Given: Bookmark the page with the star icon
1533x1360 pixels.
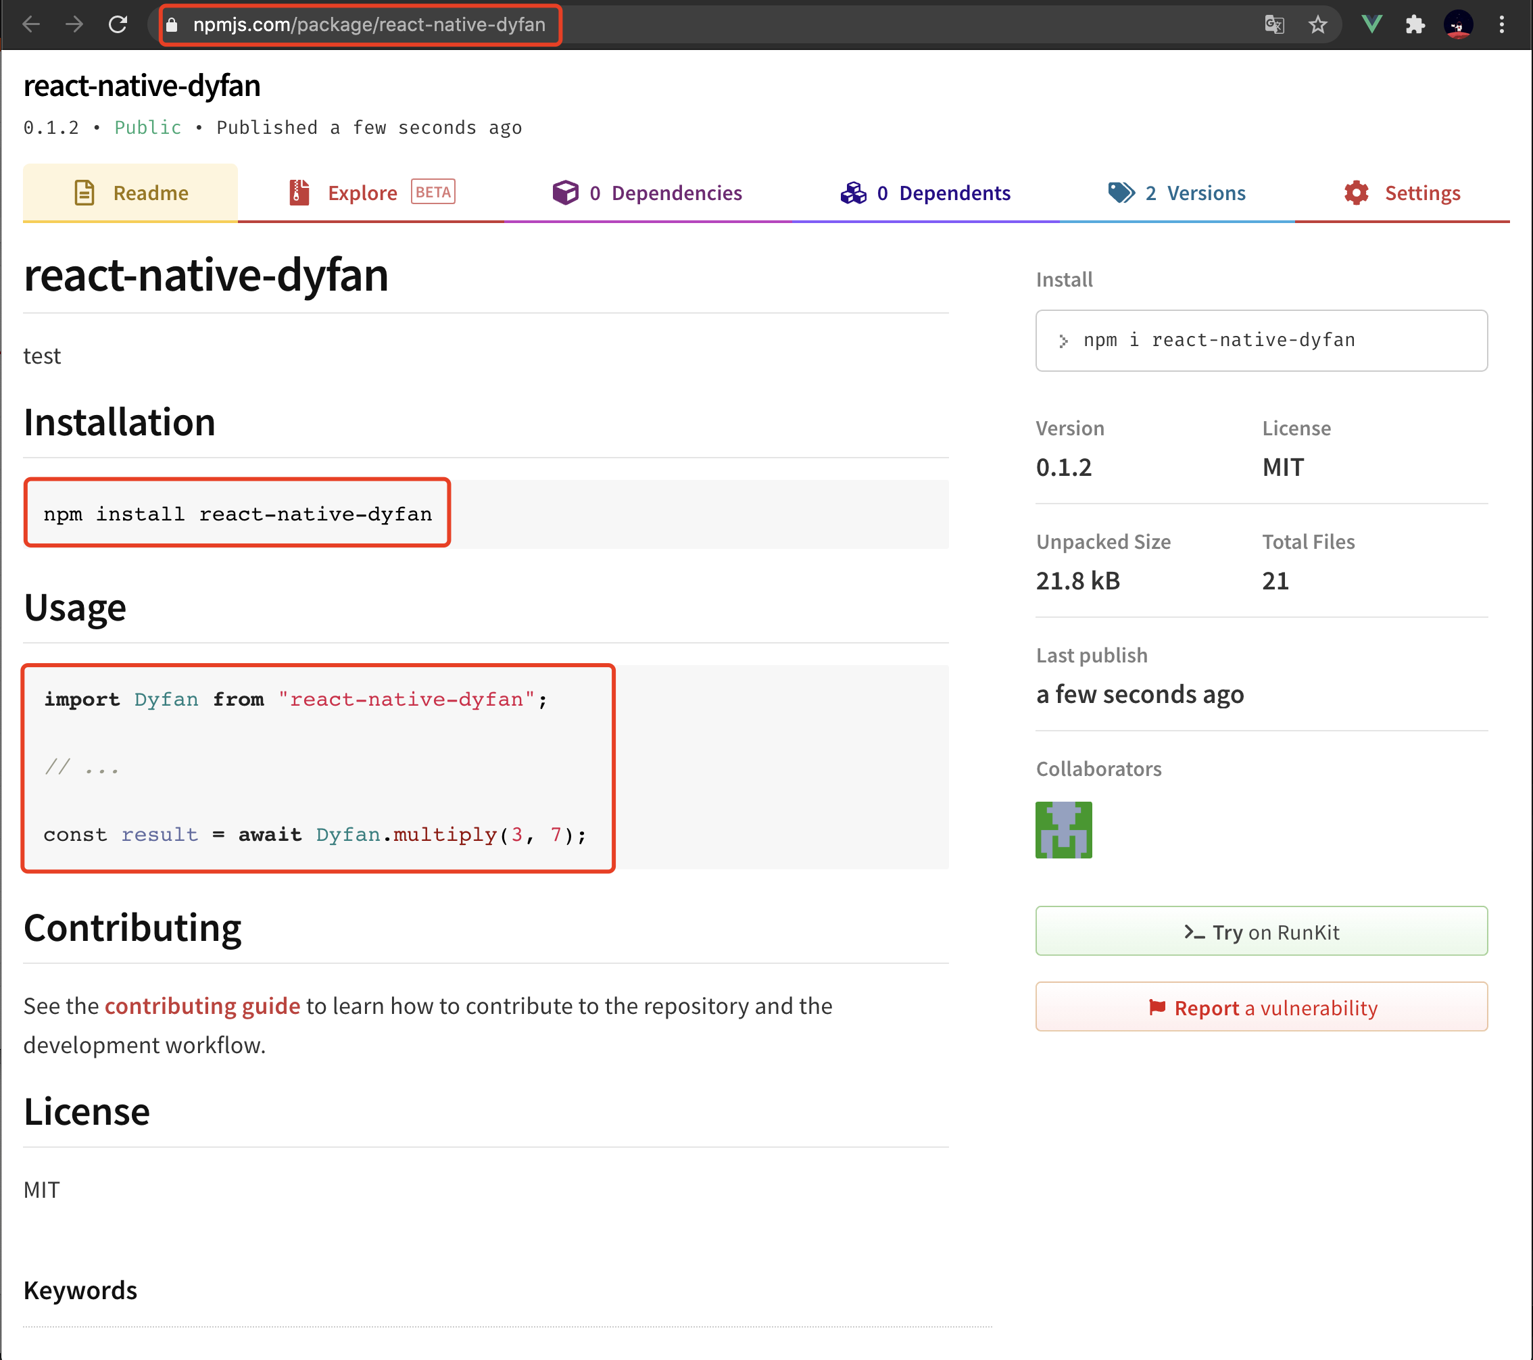Looking at the screenshot, I should 1318,25.
